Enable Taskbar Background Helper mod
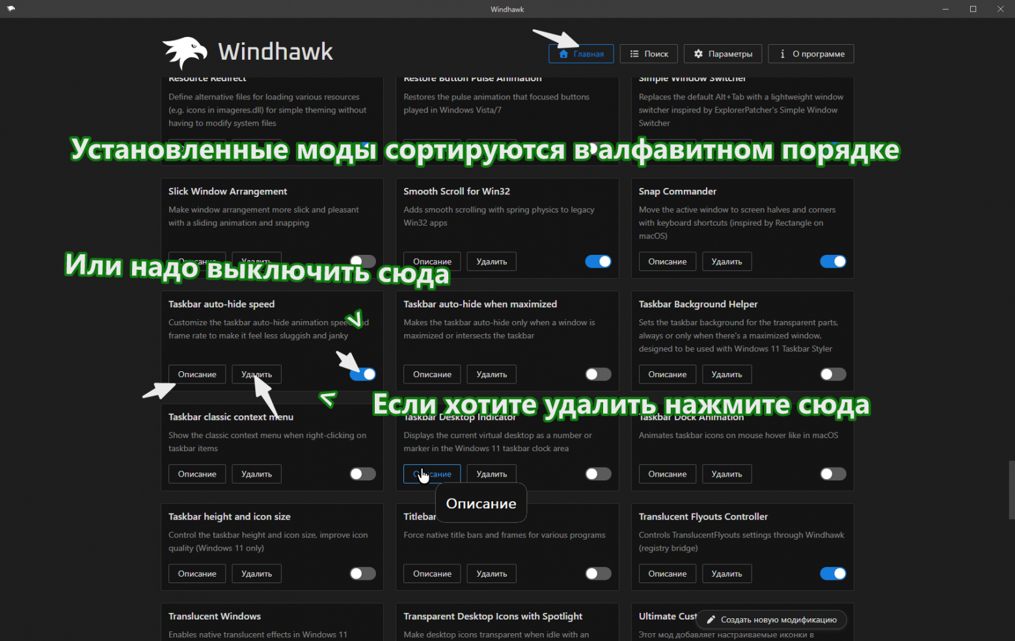1015x641 pixels. [833, 374]
